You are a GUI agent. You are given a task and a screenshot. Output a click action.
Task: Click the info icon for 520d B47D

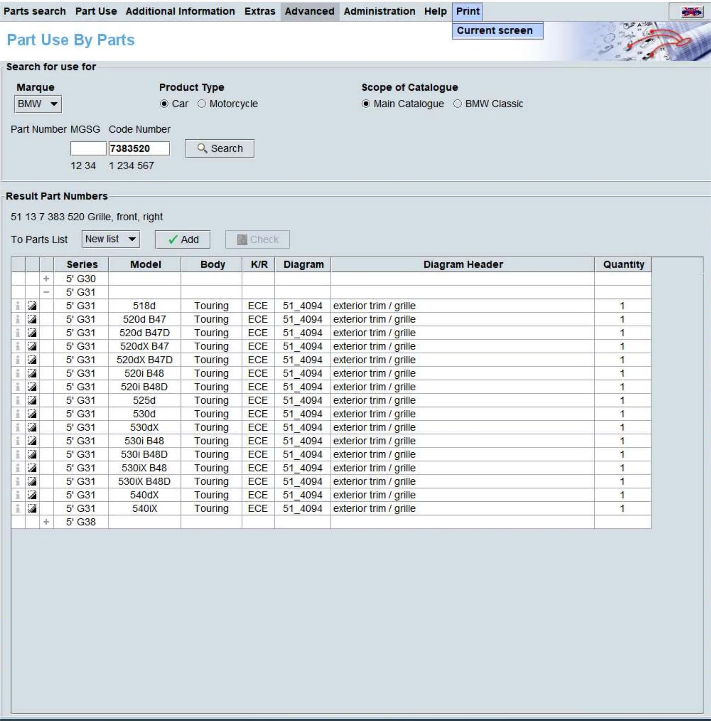tap(18, 333)
